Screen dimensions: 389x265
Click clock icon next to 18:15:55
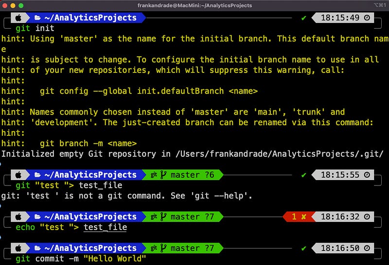click(x=367, y=175)
